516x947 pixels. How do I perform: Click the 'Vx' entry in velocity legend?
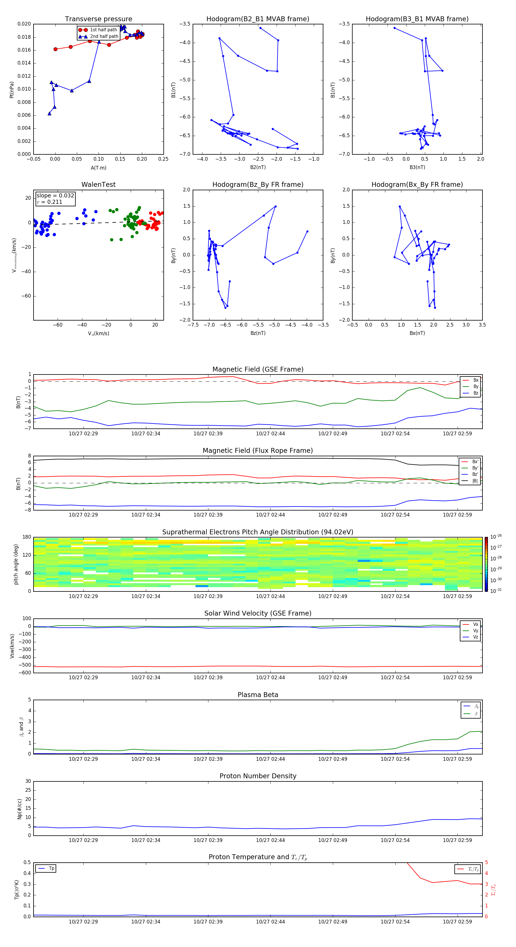[x=470, y=625]
